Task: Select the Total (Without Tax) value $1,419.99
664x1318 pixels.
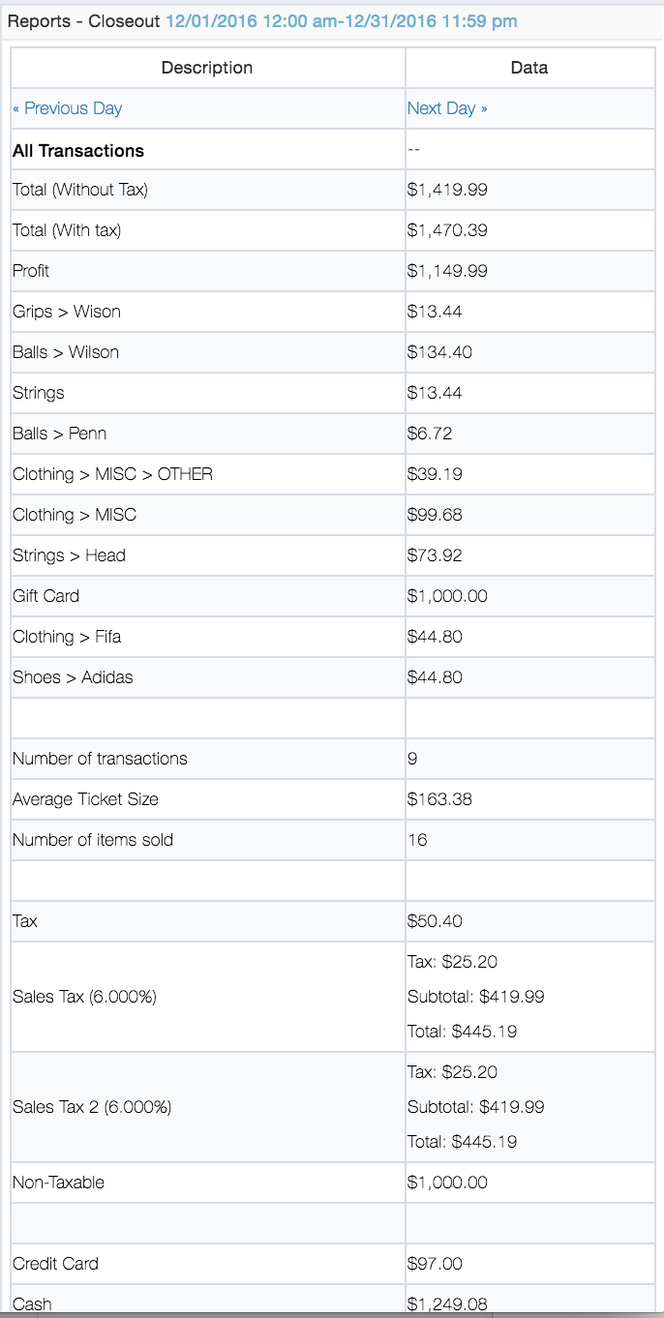Action: (447, 190)
